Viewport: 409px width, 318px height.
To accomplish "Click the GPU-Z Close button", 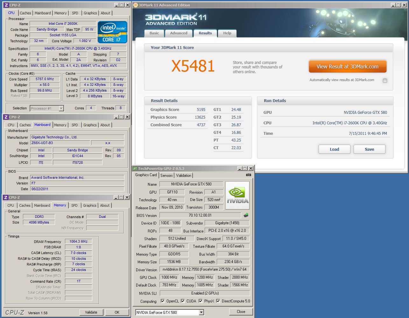I will (x=241, y=312).
